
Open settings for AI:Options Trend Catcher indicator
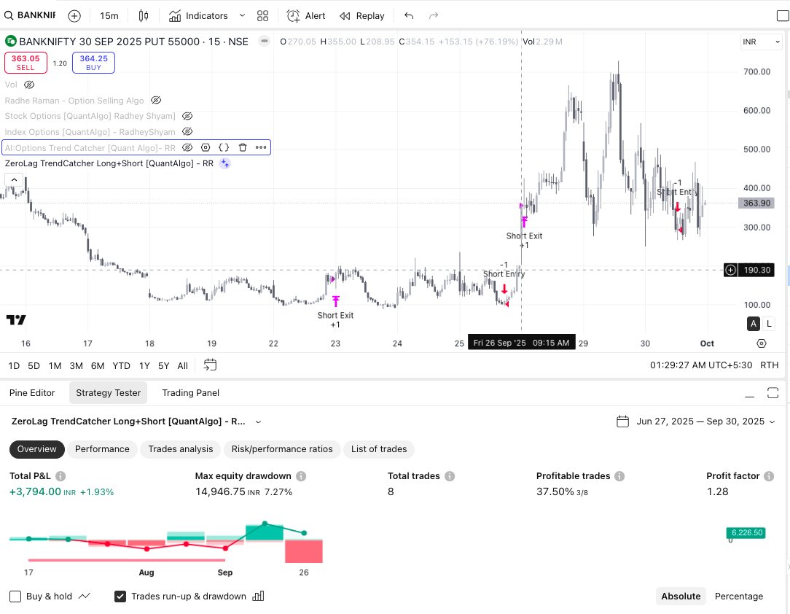[206, 148]
